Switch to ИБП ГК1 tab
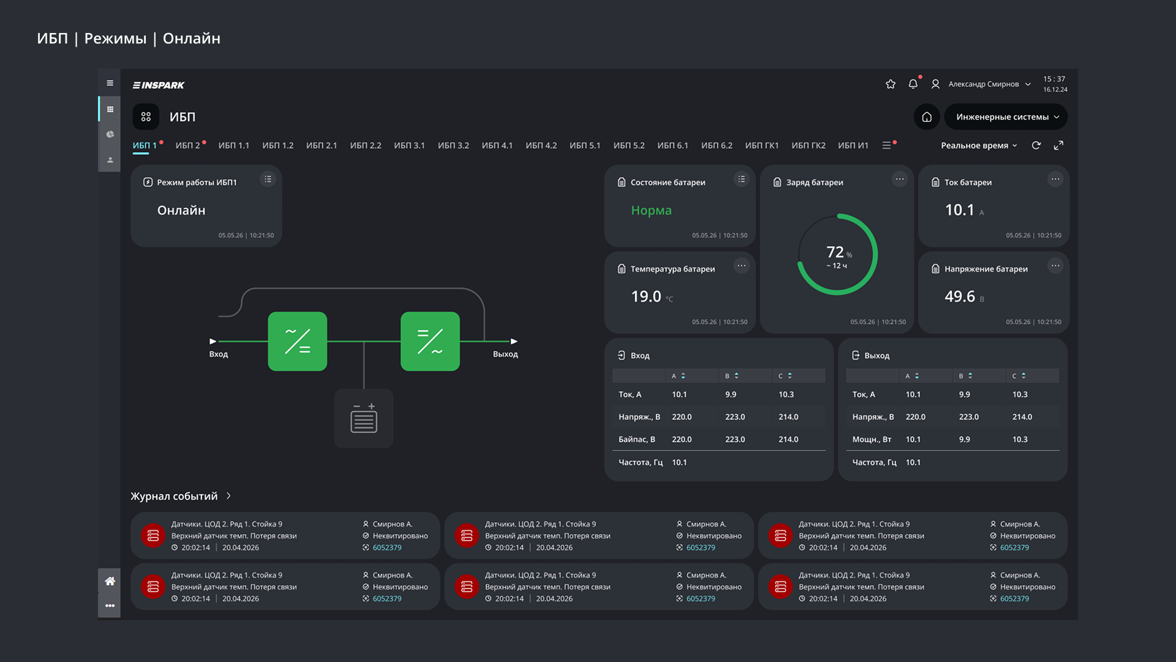The image size is (1176, 662). [x=761, y=145]
